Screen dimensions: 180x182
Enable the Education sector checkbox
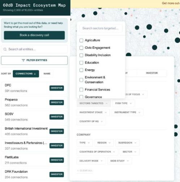(x=81, y=62)
